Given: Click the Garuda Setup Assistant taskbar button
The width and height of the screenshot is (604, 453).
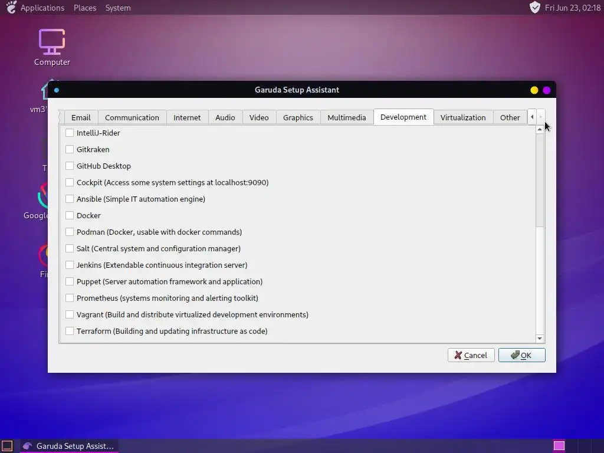Looking at the screenshot, I should pos(69,446).
